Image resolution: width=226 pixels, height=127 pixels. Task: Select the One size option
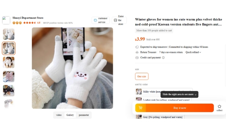point(142,76)
